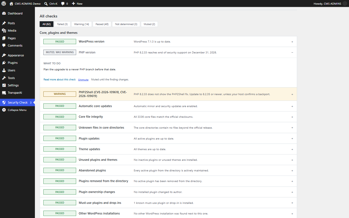Click the Security Check shield icon

click(4, 102)
